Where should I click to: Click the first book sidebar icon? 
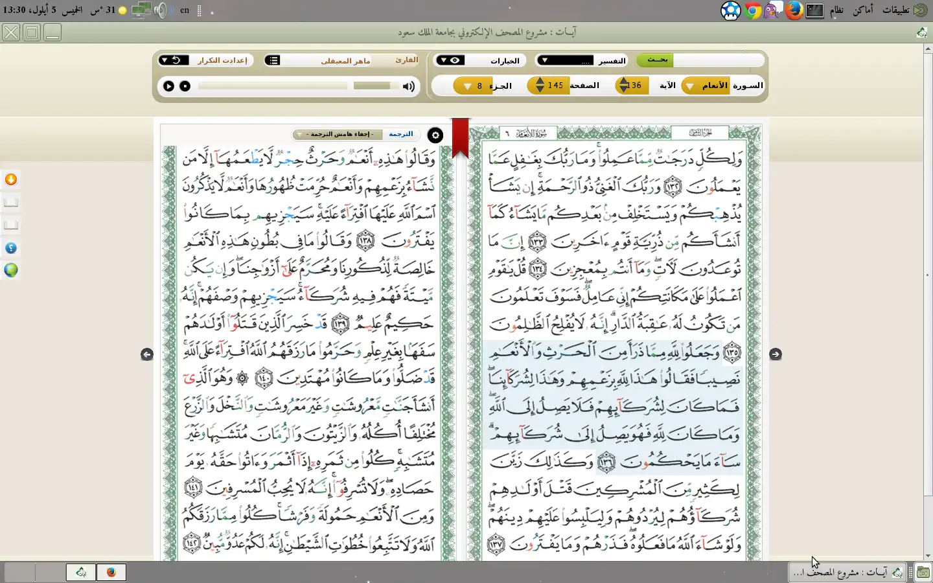11,203
